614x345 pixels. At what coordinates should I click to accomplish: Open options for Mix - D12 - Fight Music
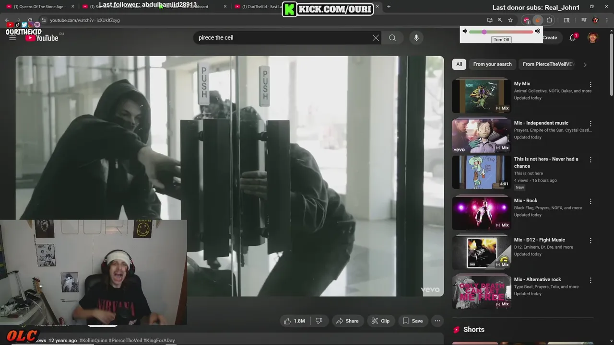click(x=590, y=241)
